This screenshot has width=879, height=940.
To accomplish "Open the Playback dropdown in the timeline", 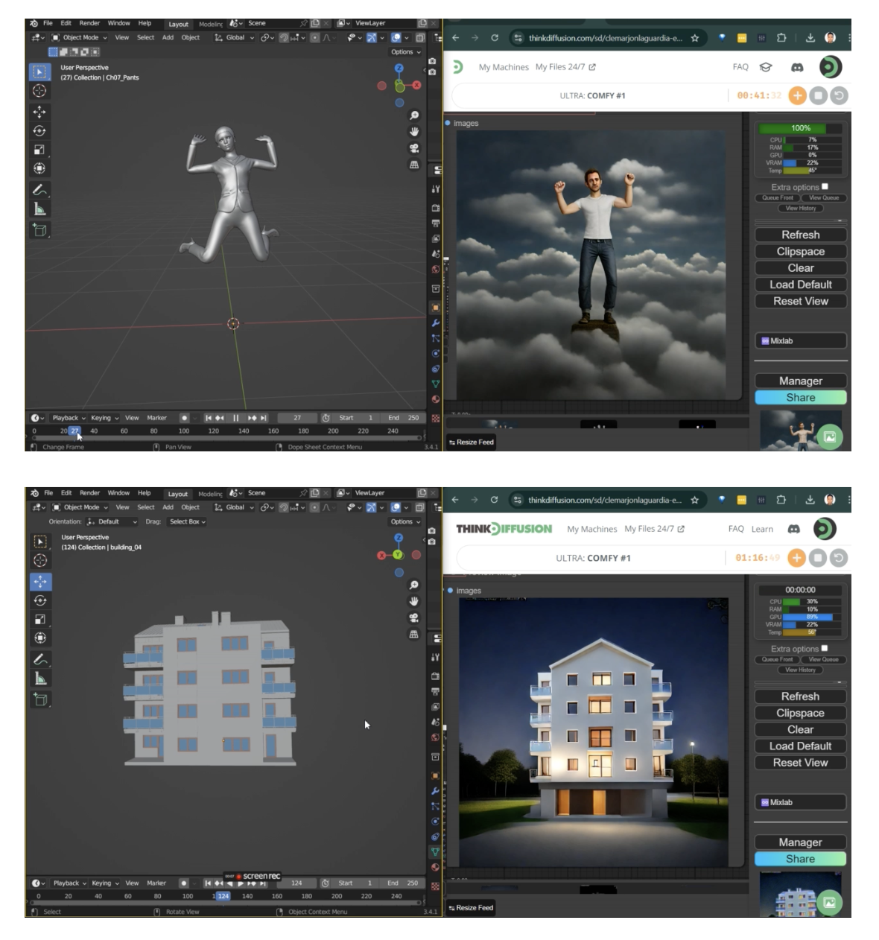I will click(66, 418).
